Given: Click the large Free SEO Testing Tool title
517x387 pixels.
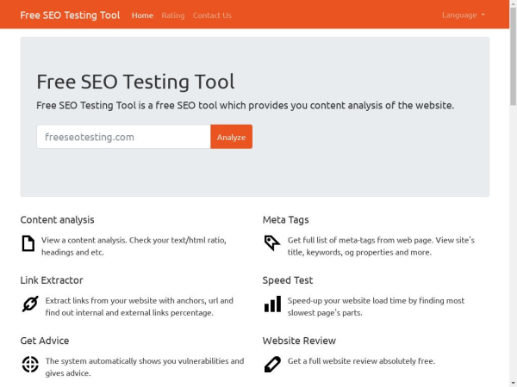Looking at the screenshot, I should click(135, 82).
